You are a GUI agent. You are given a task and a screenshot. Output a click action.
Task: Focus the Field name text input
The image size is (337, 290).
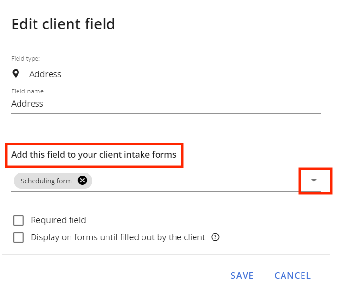pos(165,104)
